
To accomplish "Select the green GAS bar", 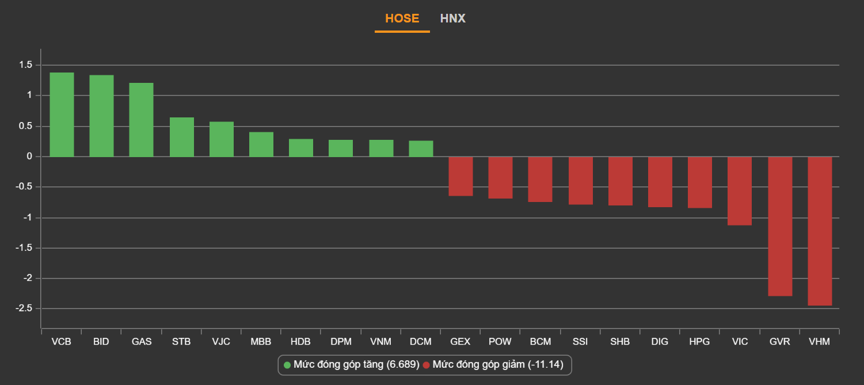I will pos(141,120).
